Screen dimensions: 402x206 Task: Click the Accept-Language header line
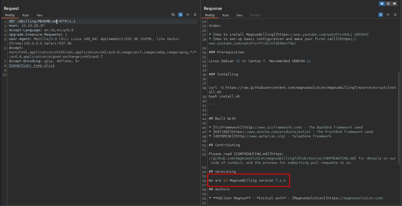click(x=41, y=30)
